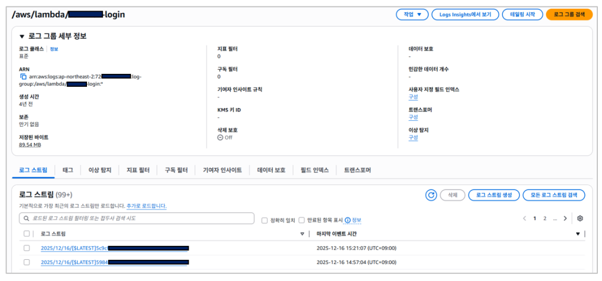
Task: Go to page 2 of log streams
Action: pos(545,218)
